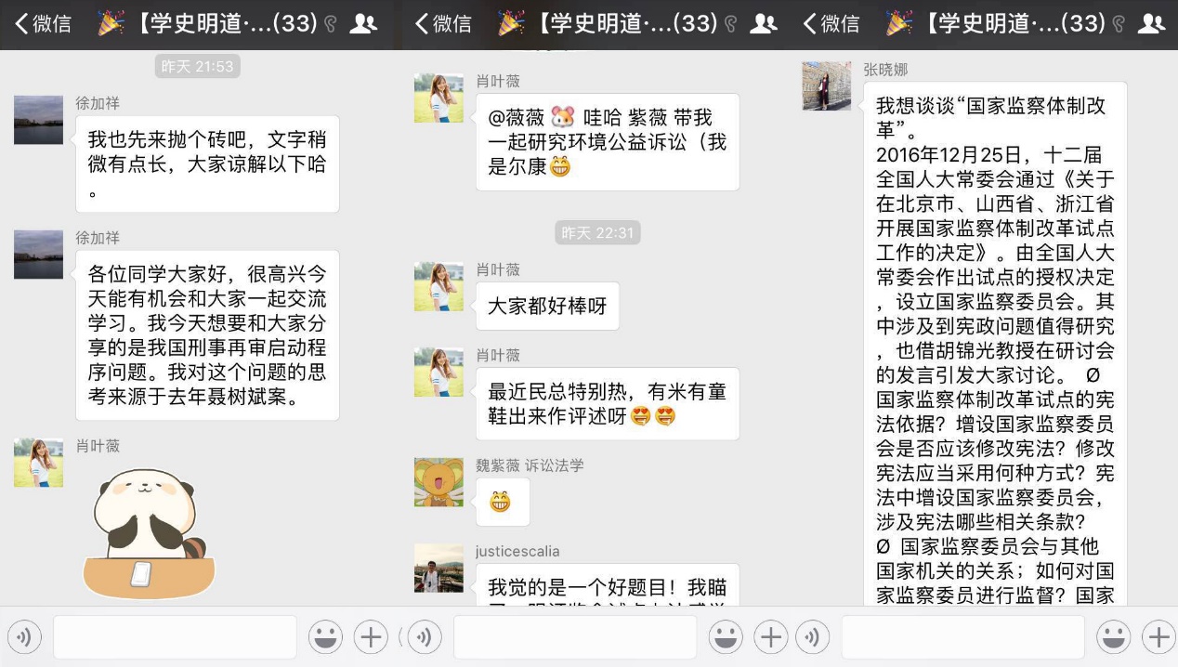Open justicescalia's avatar
Image resolution: width=1178 pixels, height=667 pixels.
pos(438,569)
